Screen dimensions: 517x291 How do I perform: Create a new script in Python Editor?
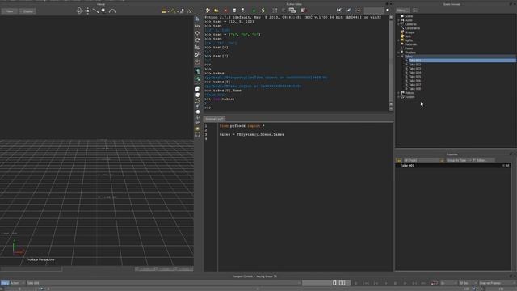(208, 11)
